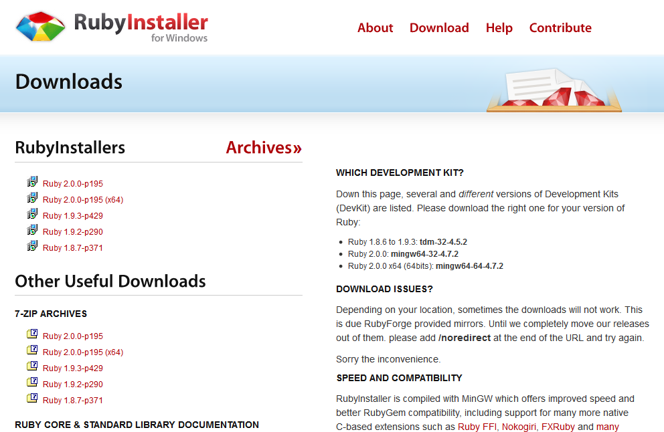Click 'DOWNLOAD ISSUES?' heading

(x=384, y=289)
